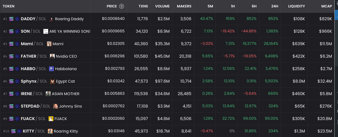Click the Roaring Daddy token image
The image size is (338, 137).
click(x=51, y=19)
